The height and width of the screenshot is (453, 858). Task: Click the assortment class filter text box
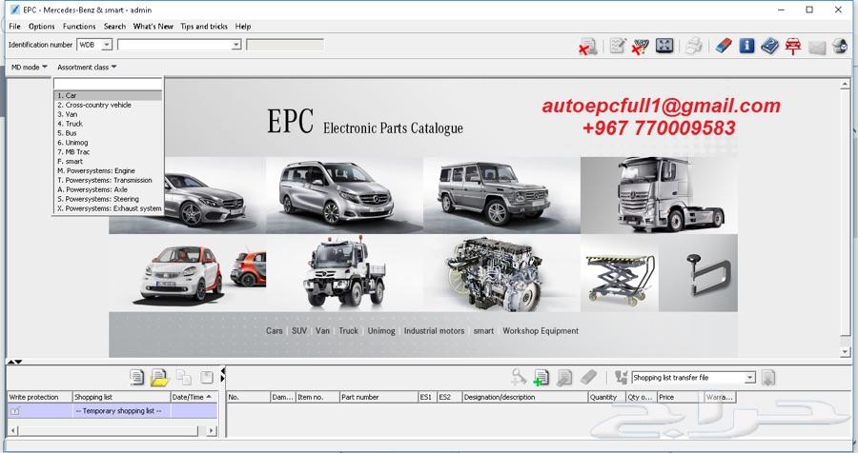[108, 84]
